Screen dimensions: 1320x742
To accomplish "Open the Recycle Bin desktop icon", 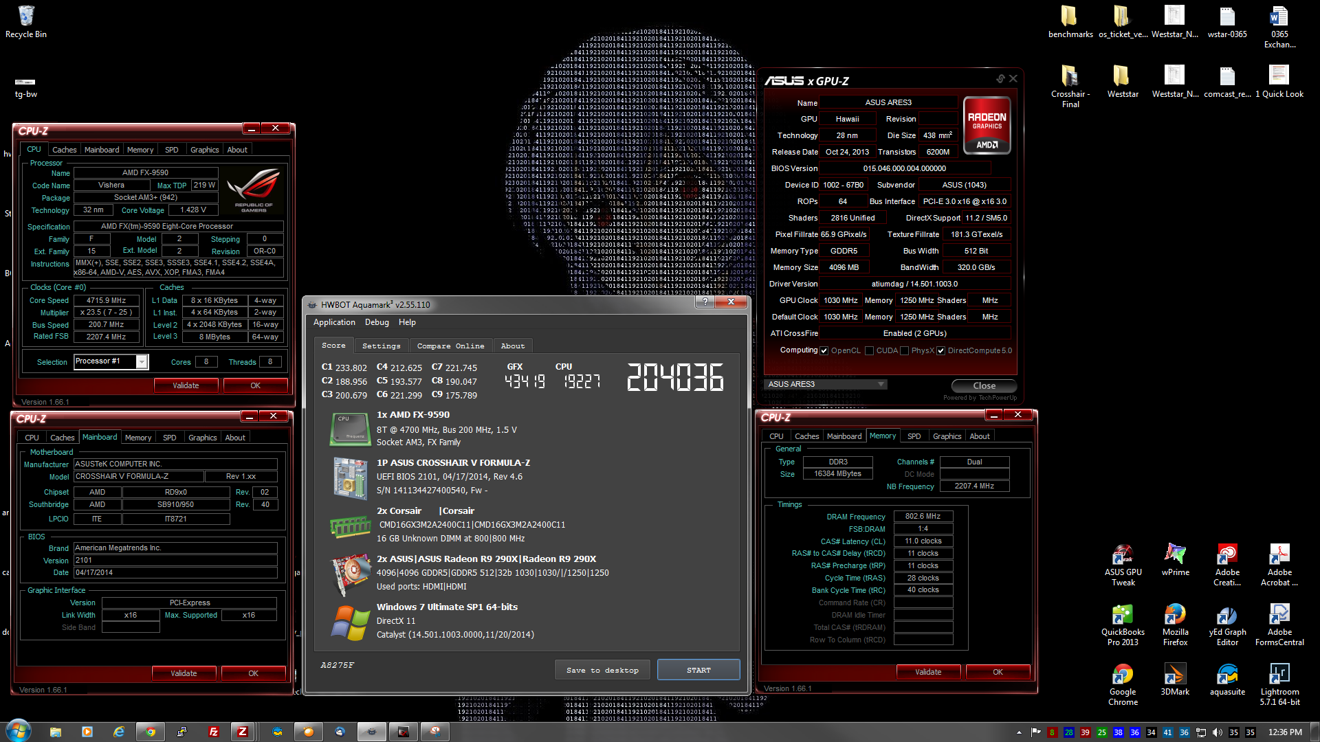I will pyautogui.click(x=26, y=22).
